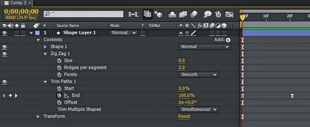Hide Shape Layer 1 with eye toggle
Viewport: 310px width, 127px height.
(x=4, y=33)
